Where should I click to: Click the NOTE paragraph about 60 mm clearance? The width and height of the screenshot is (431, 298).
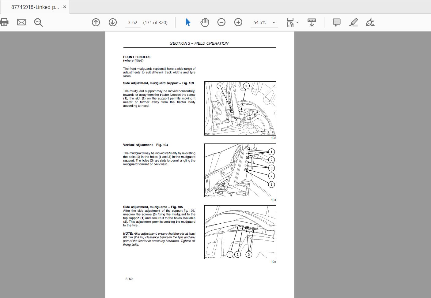[x=159, y=239]
